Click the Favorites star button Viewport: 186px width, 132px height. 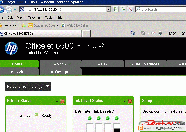[8, 25]
